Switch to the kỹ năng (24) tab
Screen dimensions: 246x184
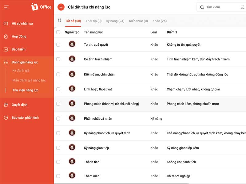point(115,21)
